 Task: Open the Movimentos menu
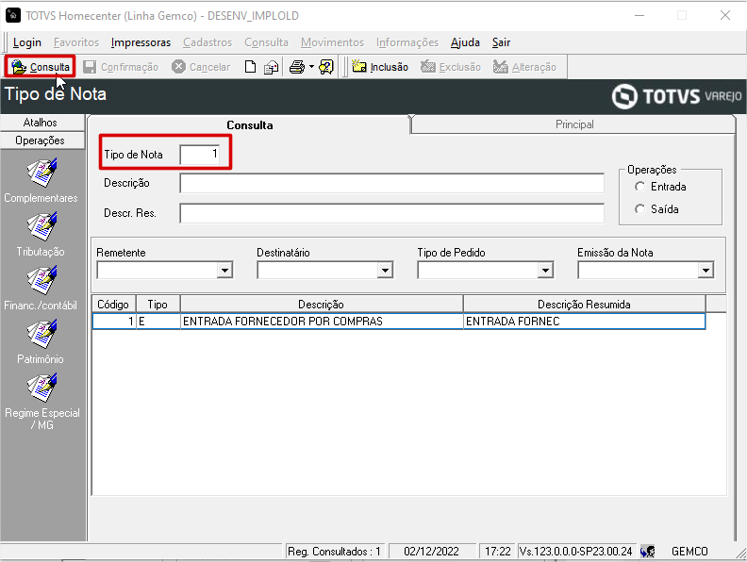[x=332, y=42]
